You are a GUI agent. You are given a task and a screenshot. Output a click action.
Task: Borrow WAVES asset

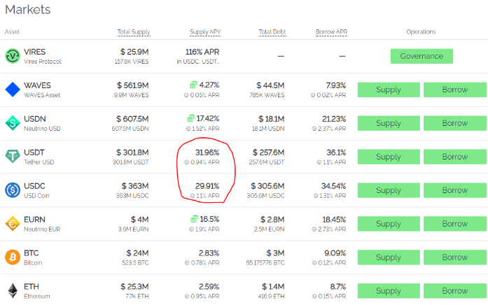pyautogui.click(x=454, y=90)
